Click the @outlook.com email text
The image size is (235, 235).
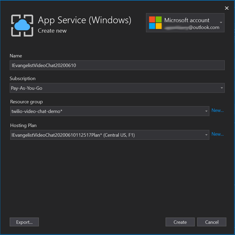click(x=204, y=27)
